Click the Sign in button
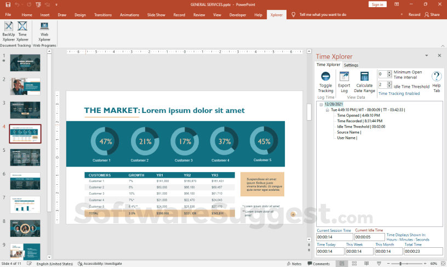The width and height of the screenshot is (447, 267). tap(377, 4)
